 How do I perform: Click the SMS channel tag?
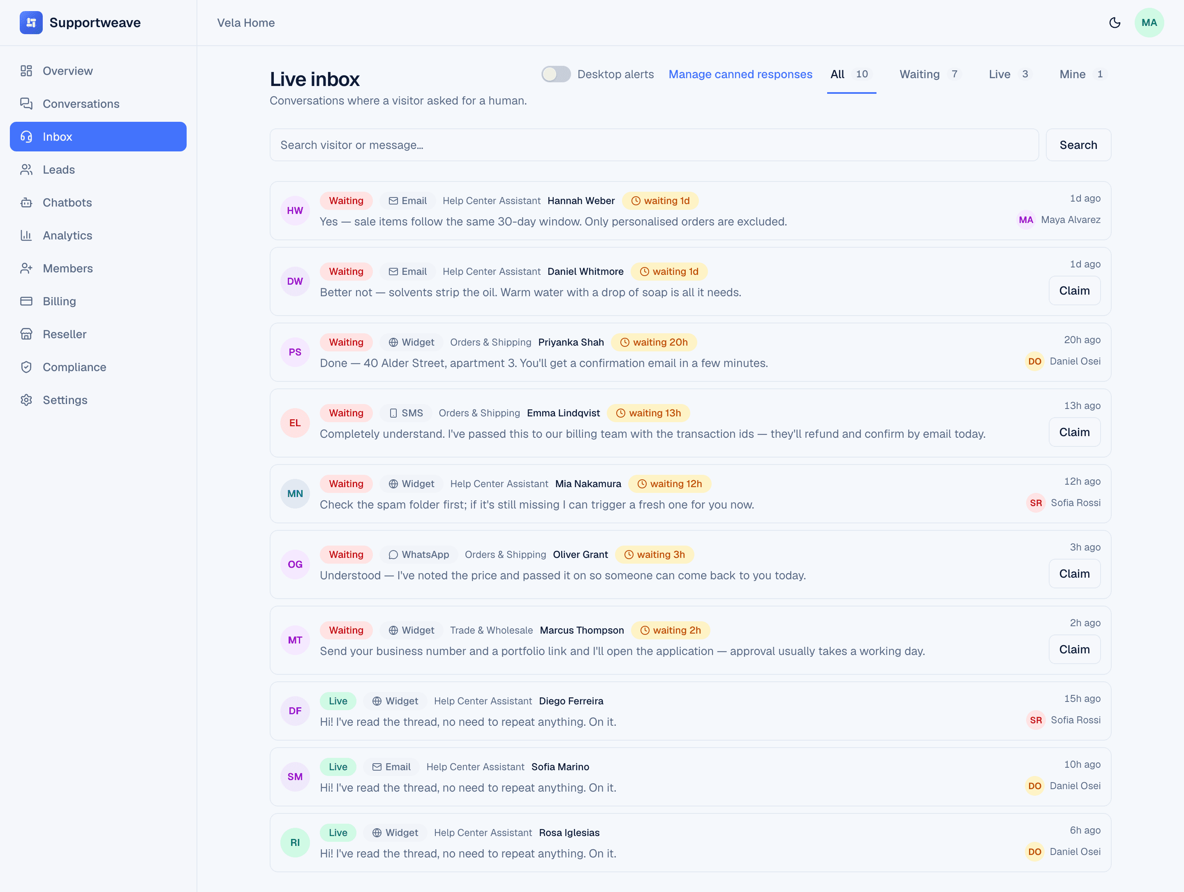tap(406, 413)
